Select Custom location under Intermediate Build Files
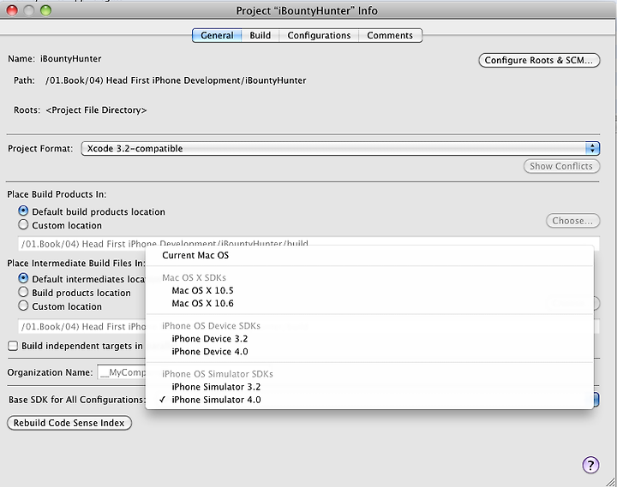The image size is (617, 487). [x=23, y=306]
